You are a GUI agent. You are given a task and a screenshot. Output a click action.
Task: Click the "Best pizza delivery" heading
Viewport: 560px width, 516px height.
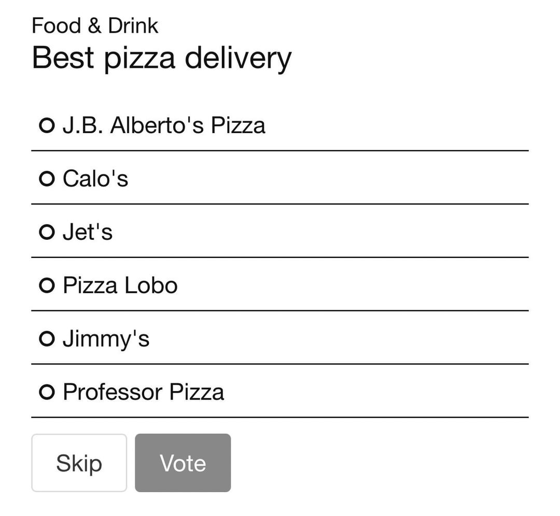click(x=162, y=58)
